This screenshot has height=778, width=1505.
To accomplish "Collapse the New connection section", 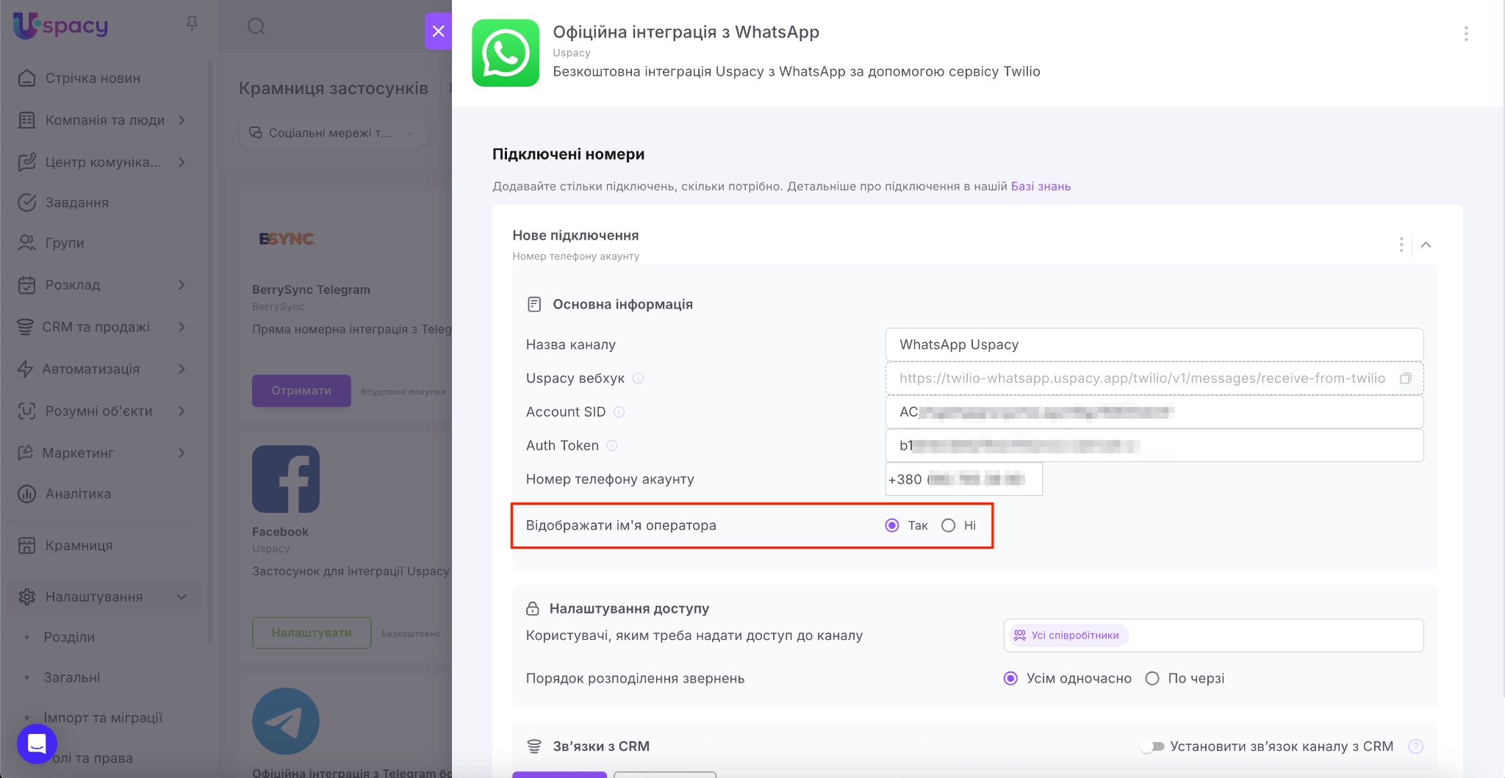I will coord(1426,245).
